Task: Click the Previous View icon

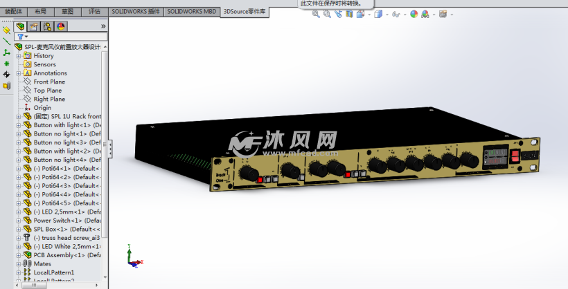Action: [338, 14]
